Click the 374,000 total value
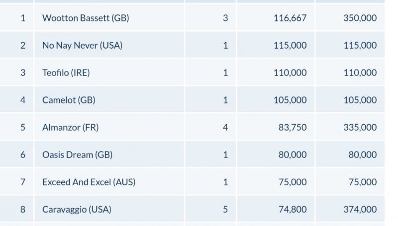Screen dimensions: 398x226 tap(360, 210)
